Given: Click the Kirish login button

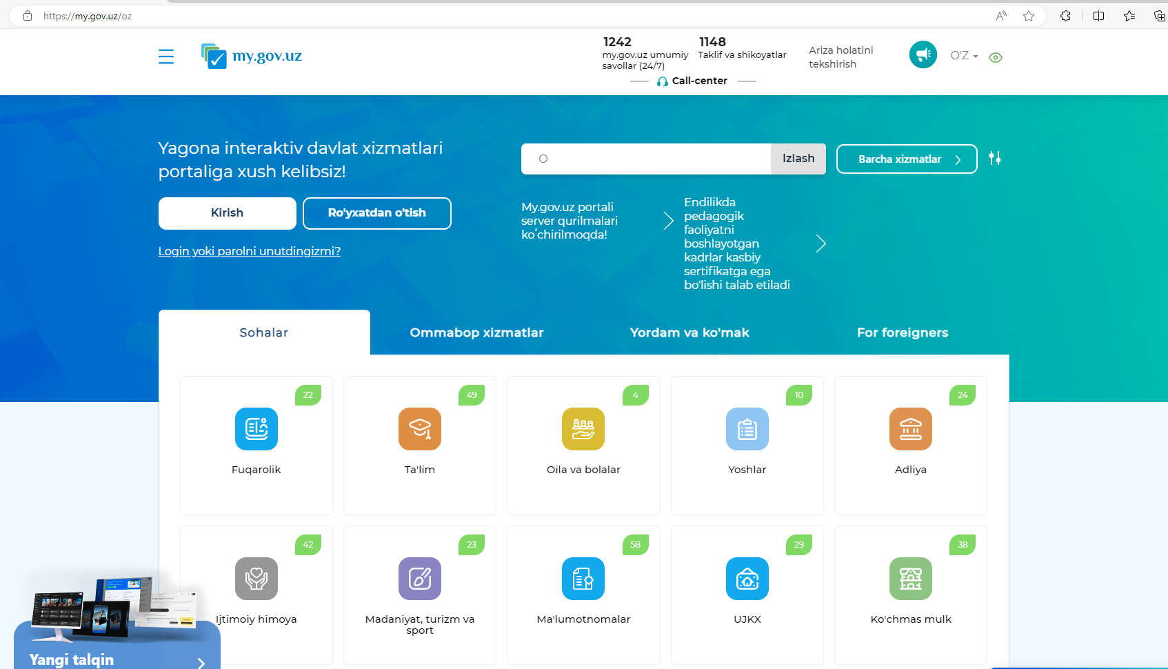Looking at the screenshot, I should [x=228, y=213].
